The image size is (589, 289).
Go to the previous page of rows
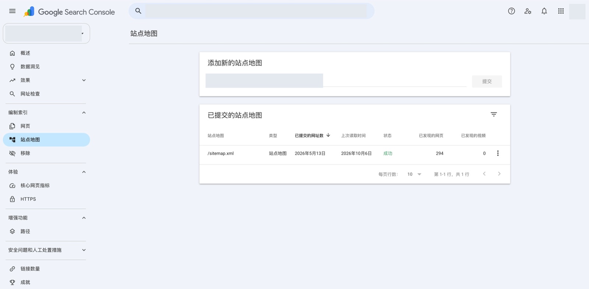(484, 174)
